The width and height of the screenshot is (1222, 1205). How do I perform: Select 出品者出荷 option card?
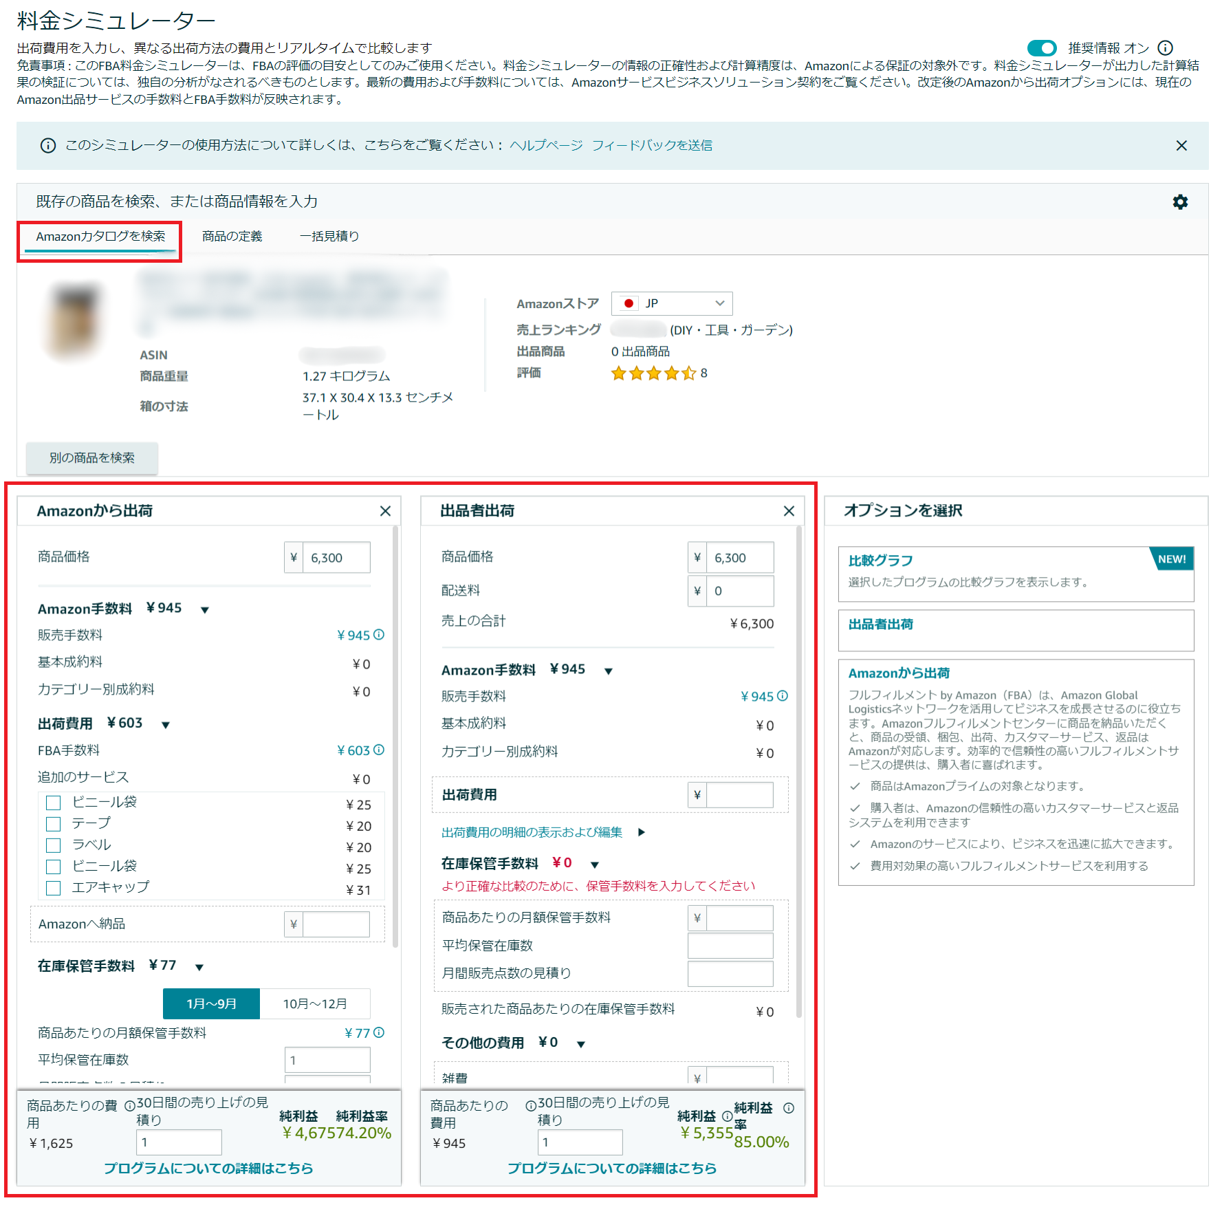click(1016, 631)
